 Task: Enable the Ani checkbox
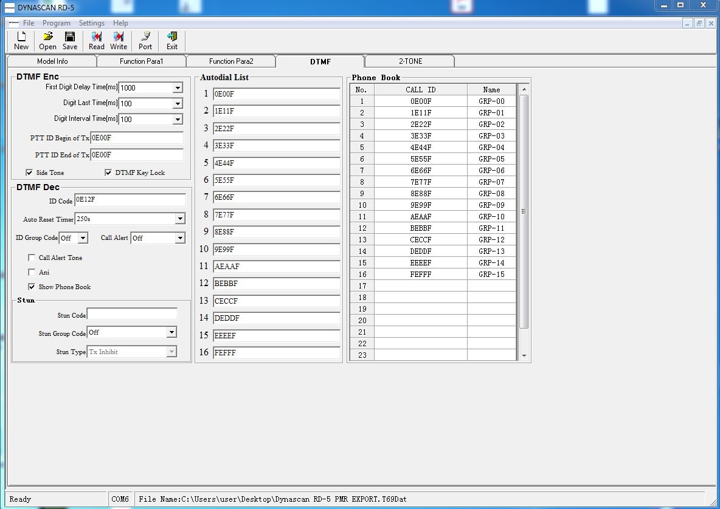(x=32, y=272)
